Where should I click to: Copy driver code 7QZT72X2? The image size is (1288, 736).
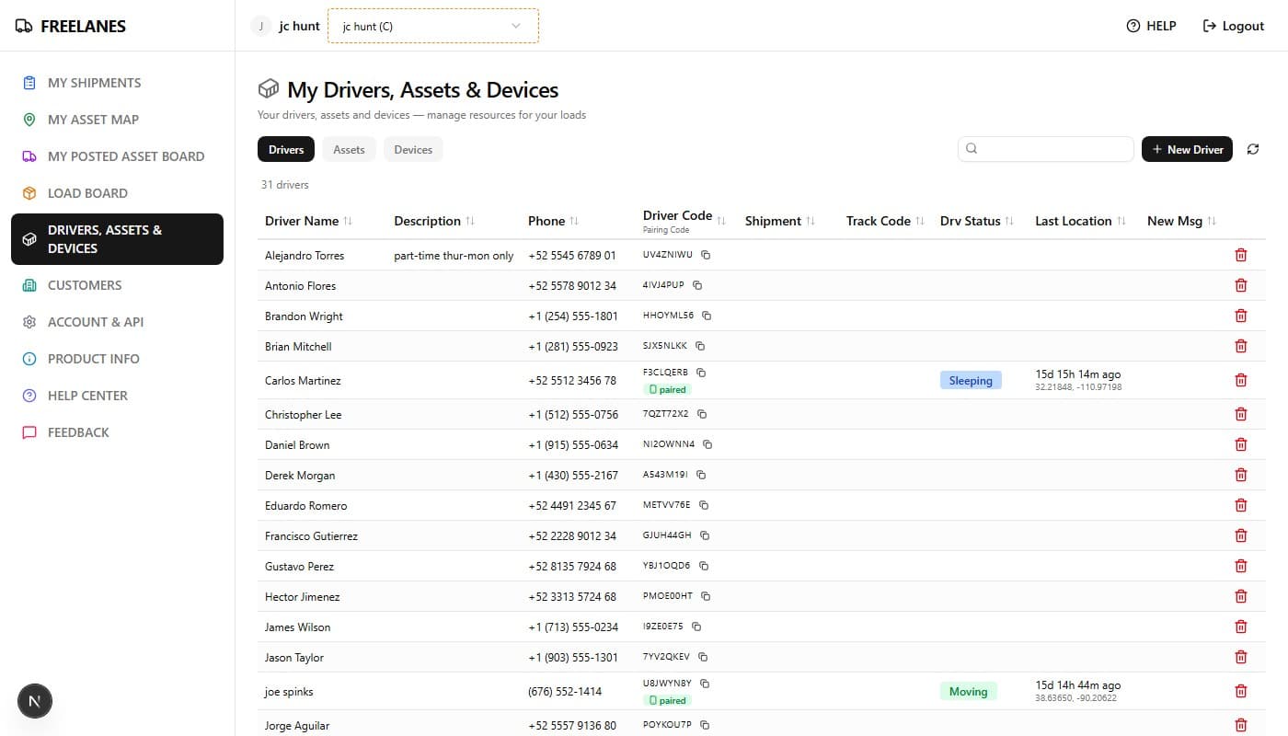[702, 414]
